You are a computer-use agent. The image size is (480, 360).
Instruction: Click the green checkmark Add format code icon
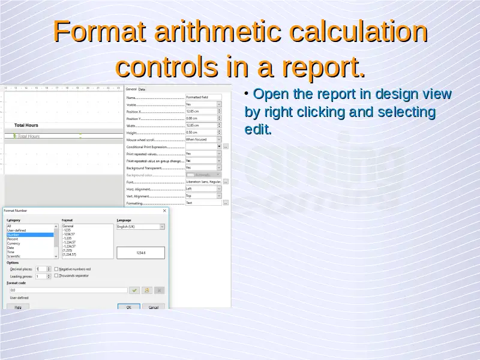click(134, 290)
